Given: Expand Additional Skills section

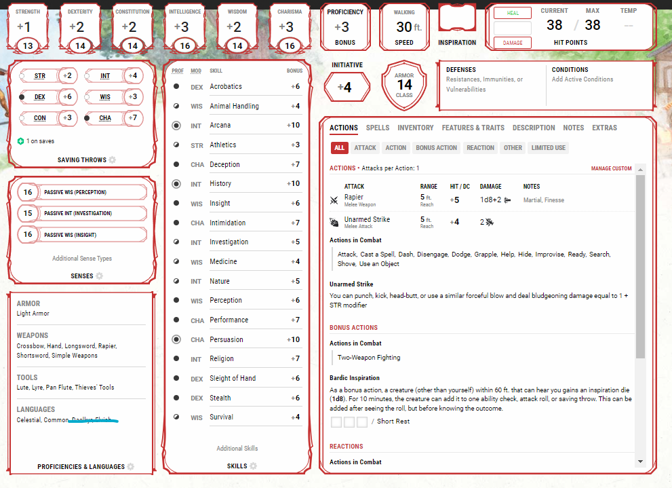Looking at the screenshot, I should [237, 449].
